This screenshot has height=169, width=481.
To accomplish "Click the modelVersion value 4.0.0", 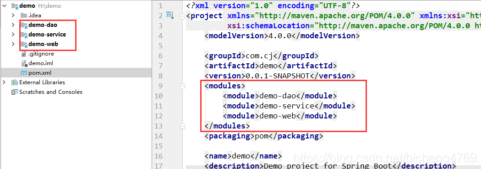I will 280,36.
